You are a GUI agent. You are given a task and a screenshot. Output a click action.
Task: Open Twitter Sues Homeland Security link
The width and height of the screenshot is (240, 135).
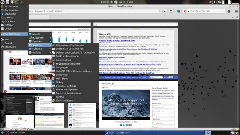pyautogui.click(x=130, y=64)
